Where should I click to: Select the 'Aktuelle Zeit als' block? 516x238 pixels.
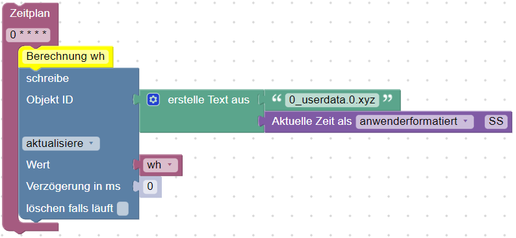tap(311, 122)
